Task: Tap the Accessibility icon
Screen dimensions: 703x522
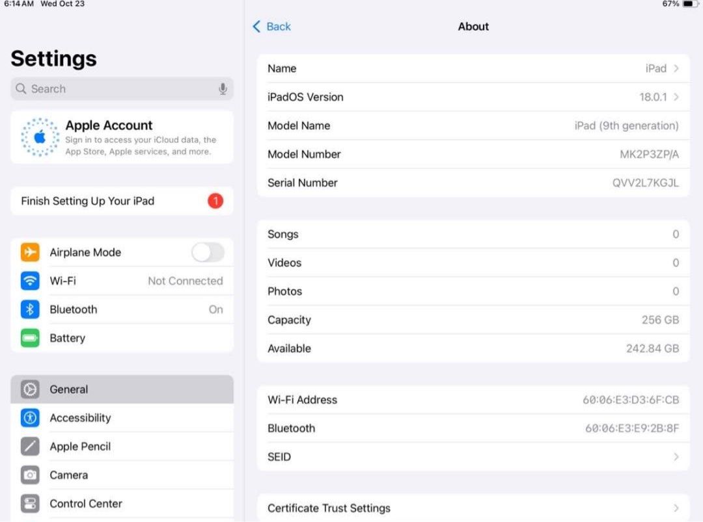Action: (30, 418)
